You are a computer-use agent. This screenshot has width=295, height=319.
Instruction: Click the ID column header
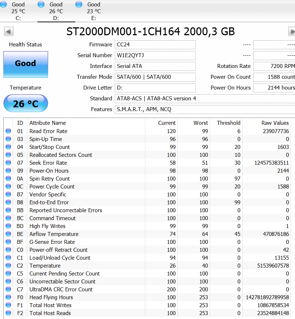20,123
